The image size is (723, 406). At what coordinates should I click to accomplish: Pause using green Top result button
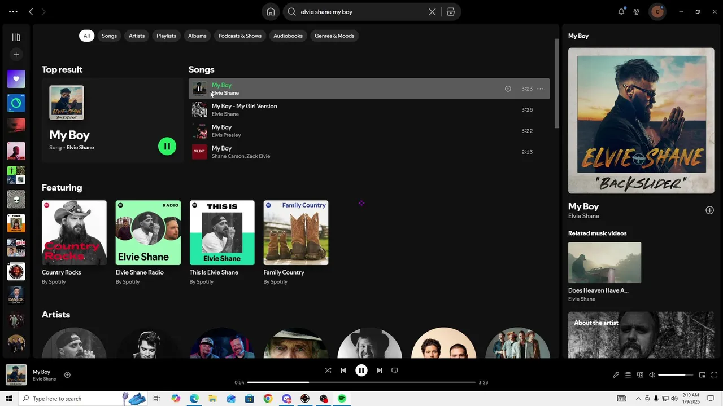[167, 146]
